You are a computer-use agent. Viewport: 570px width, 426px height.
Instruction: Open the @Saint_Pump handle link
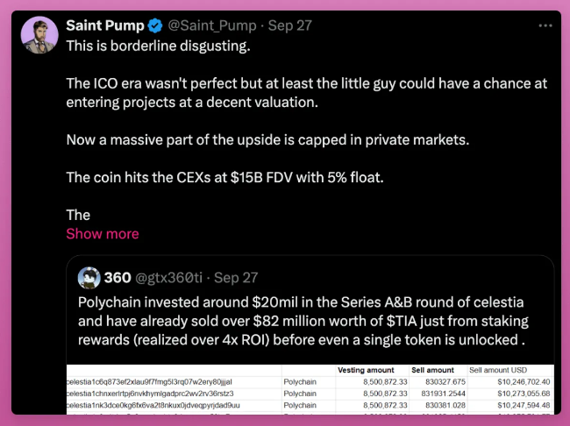click(x=212, y=25)
